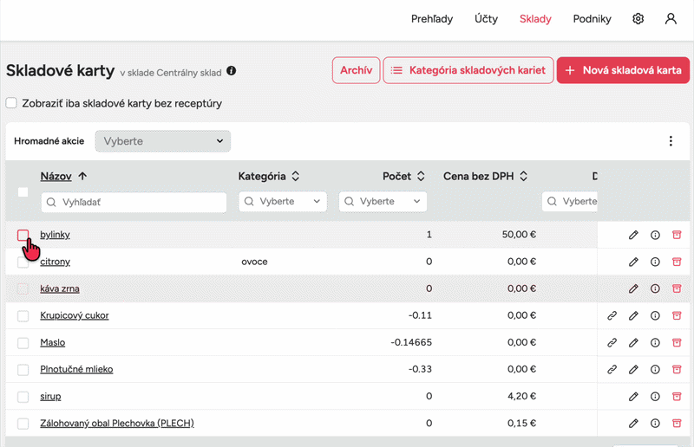Sort by Kategória column arrows
The width and height of the screenshot is (694, 447).
[x=296, y=176]
